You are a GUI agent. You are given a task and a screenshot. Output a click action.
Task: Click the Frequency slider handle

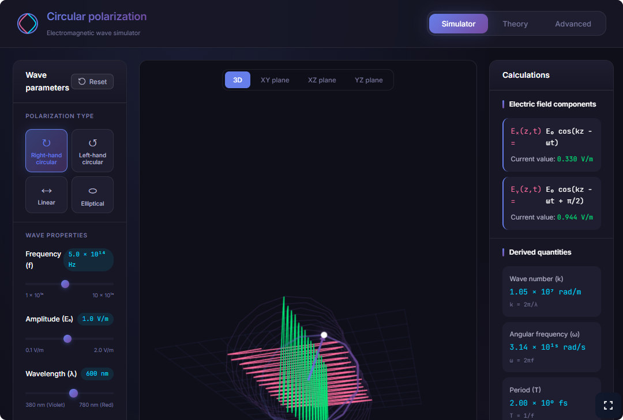point(65,284)
